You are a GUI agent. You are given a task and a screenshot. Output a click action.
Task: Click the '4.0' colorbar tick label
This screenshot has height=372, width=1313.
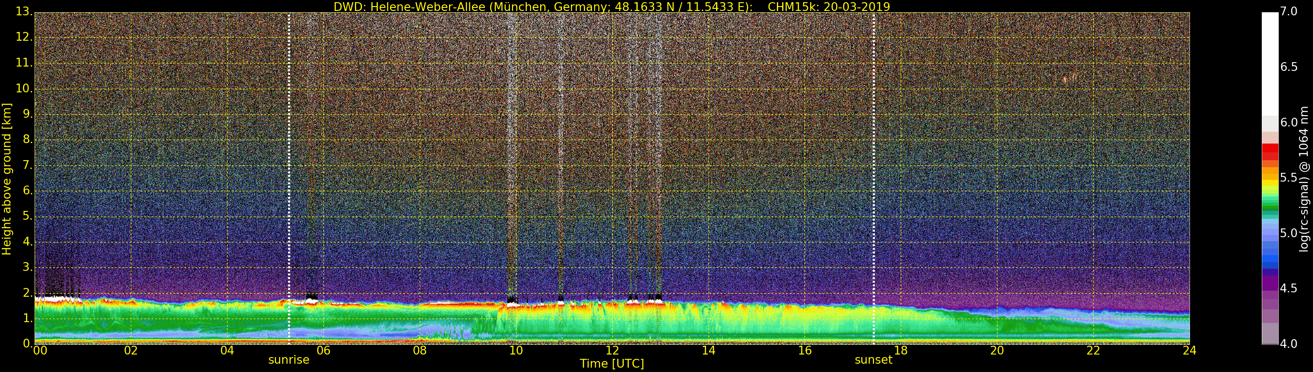click(1288, 344)
